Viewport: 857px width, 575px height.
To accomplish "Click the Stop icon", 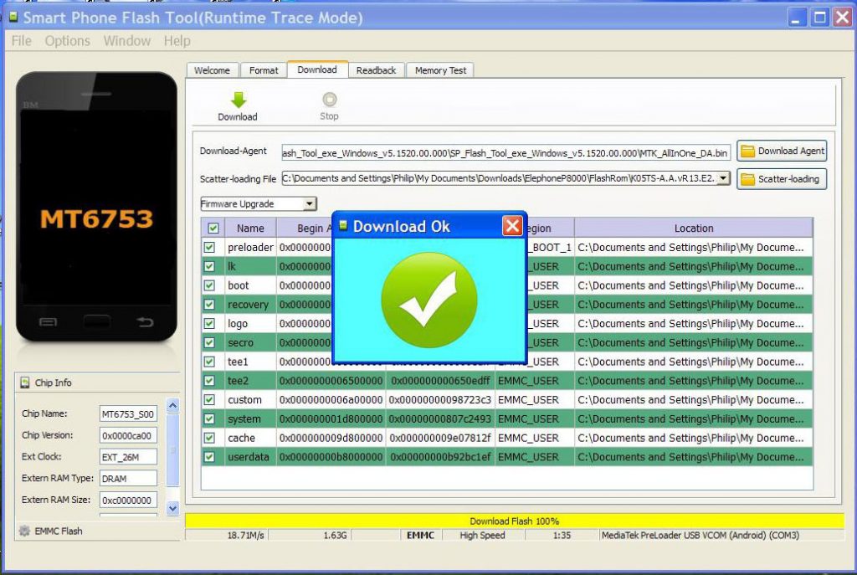I will tap(330, 100).
